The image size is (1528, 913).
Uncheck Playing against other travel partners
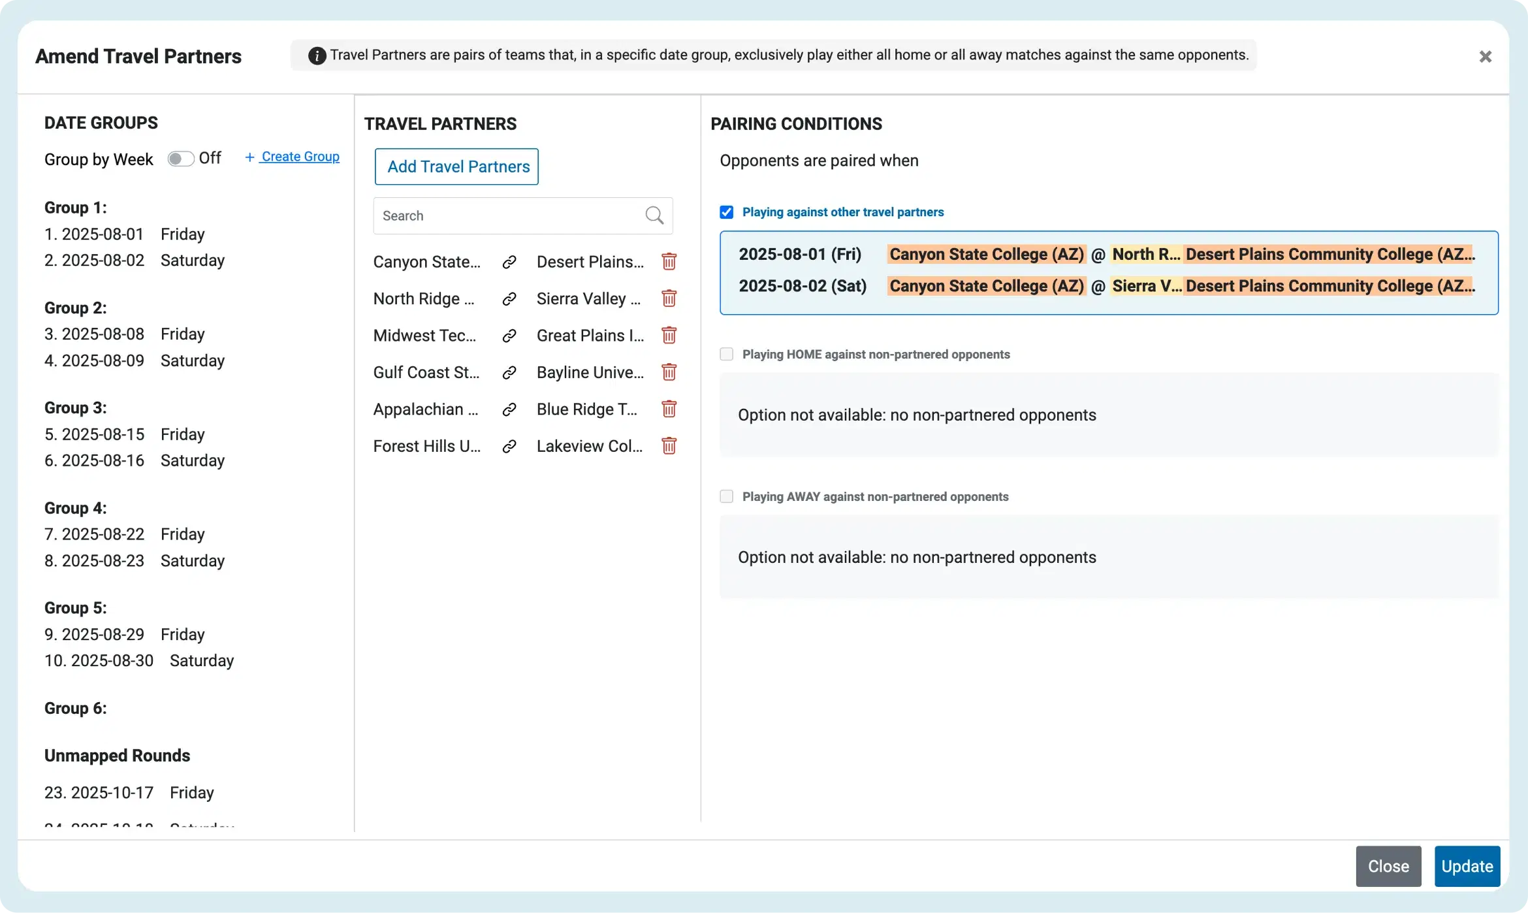tap(726, 212)
